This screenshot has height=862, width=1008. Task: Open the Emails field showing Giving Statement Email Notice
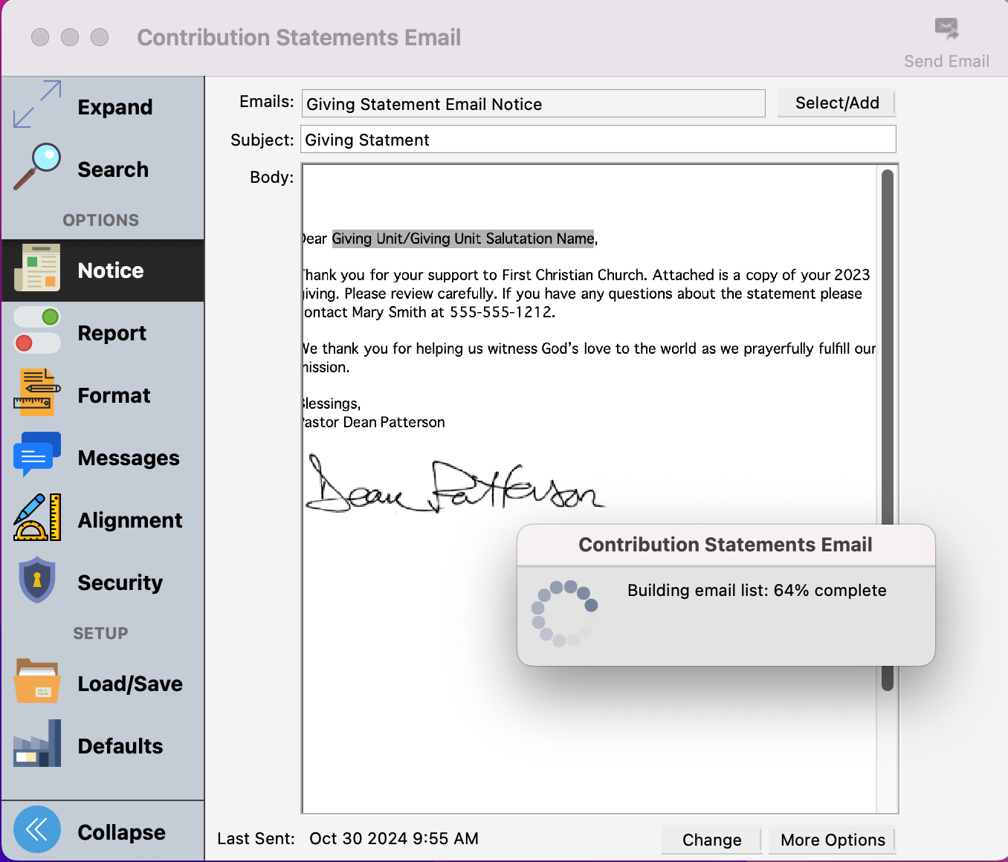tap(533, 104)
